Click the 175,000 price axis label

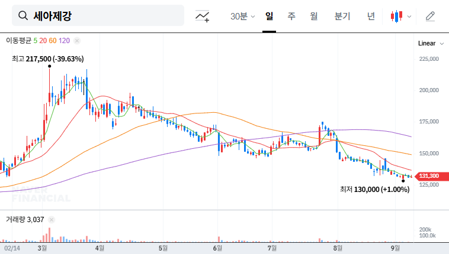point(429,122)
